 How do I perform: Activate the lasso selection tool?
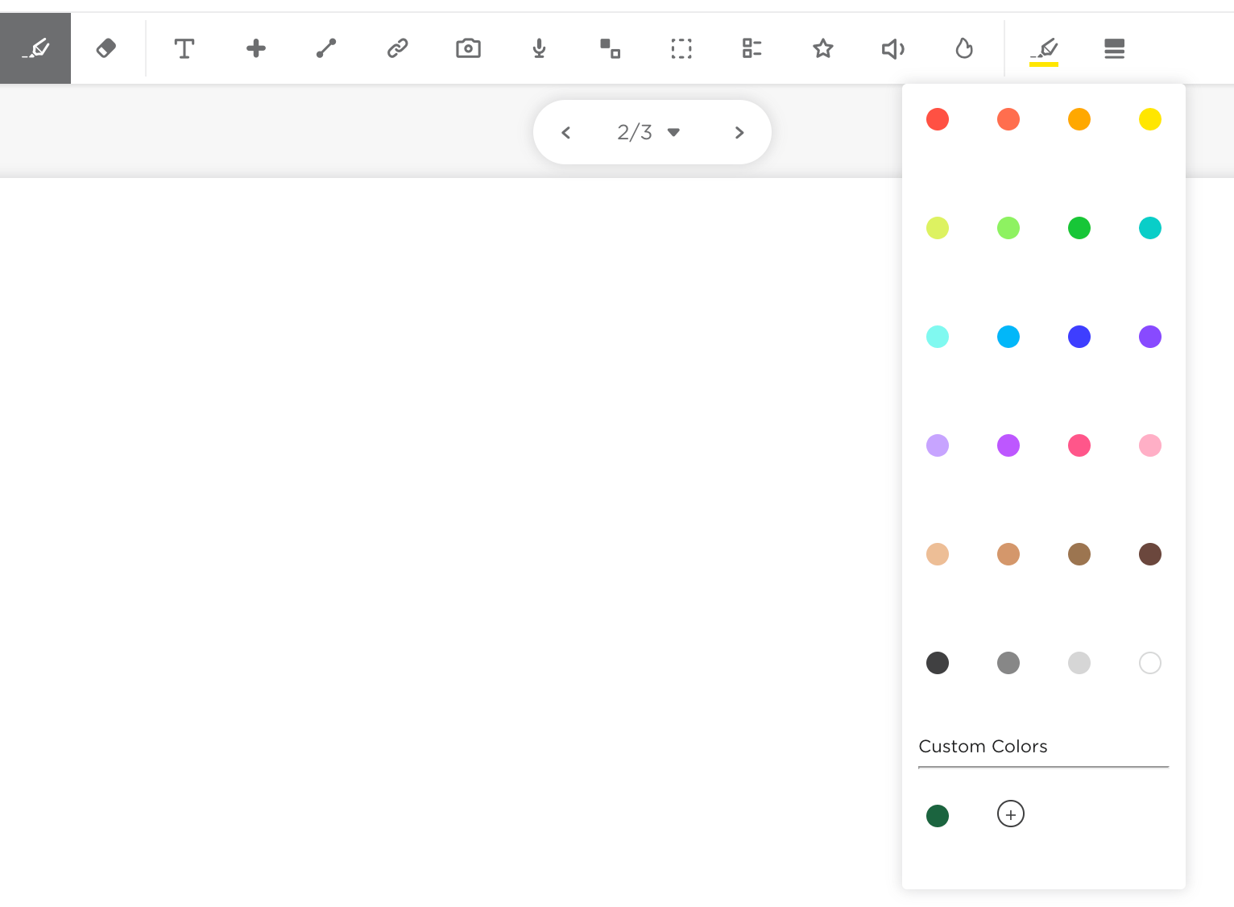(x=681, y=48)
